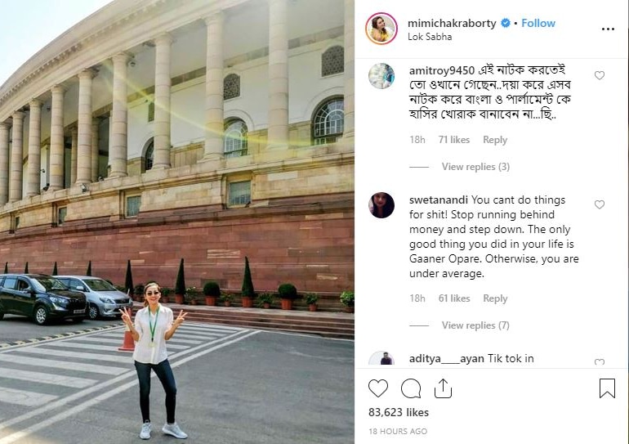Image resolution: width=629 pixels, height=444 pixels.
Task: Like the amitroy9450 comment heart
Action: point(600,75)
